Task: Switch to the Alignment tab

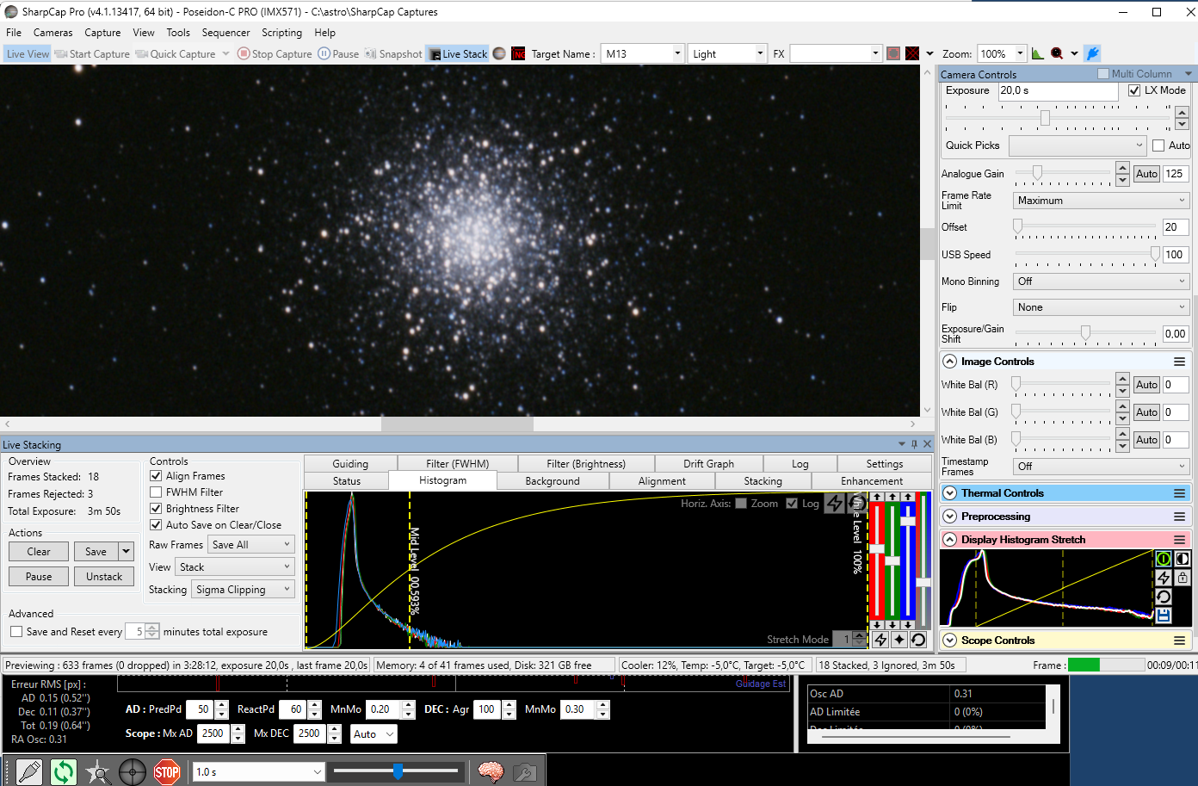Action: (662, 480)
